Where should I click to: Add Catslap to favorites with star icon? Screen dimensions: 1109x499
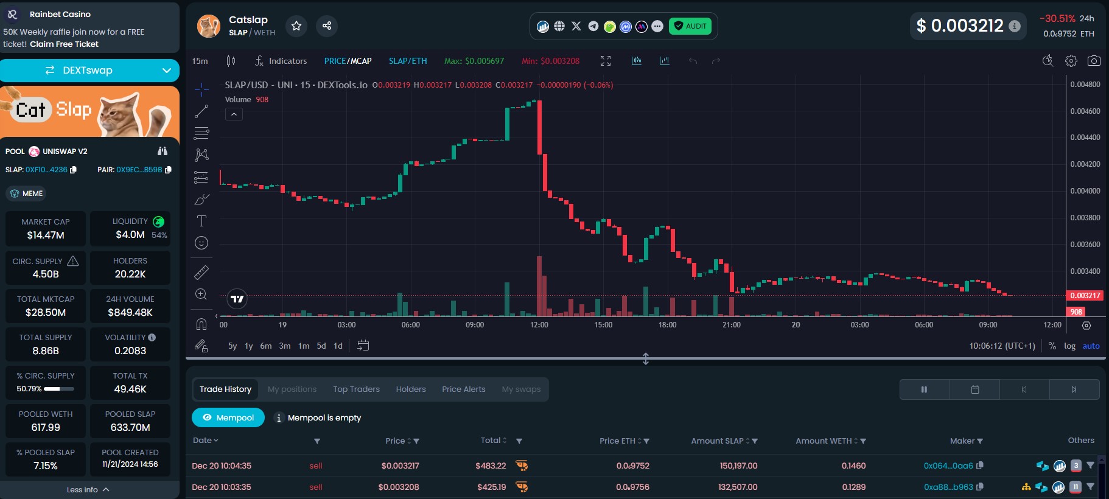[296, 26]
